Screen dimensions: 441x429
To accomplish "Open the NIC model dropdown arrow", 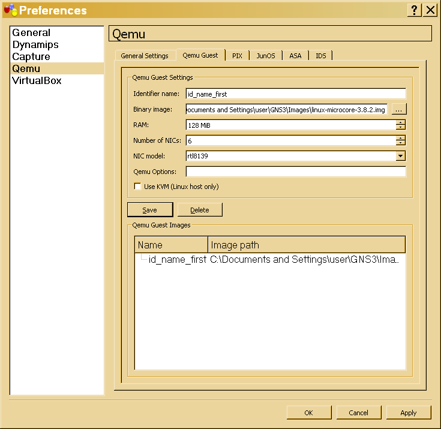I will click(401, 156).
